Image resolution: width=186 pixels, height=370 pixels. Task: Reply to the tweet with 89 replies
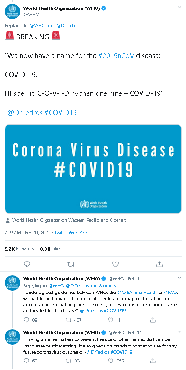pyautogui.click(x=27, y=320)
